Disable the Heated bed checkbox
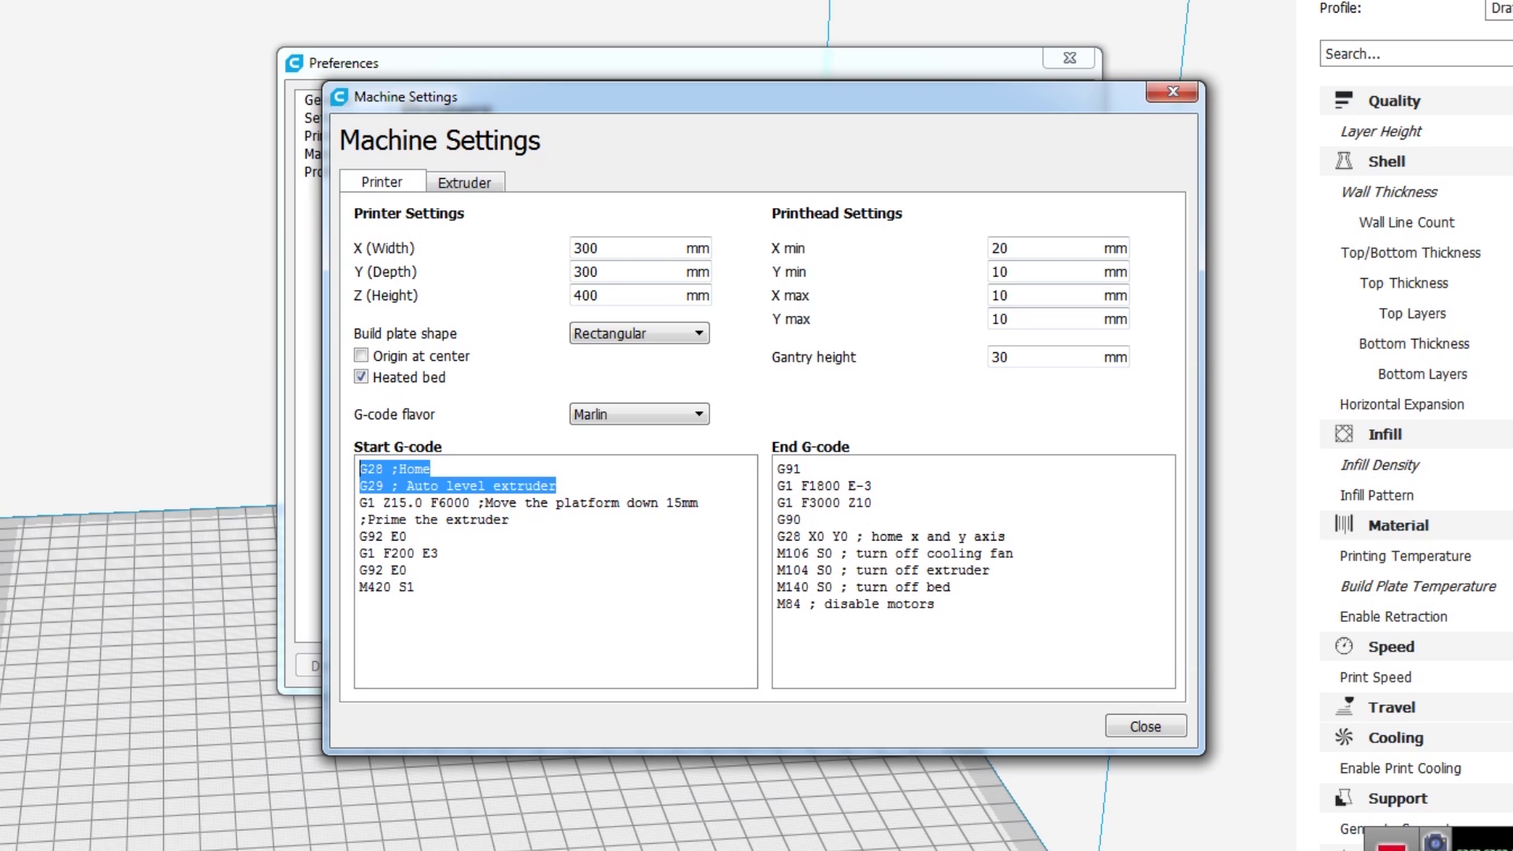Viewport: 1513px width, 851px height. pos(361,377)
